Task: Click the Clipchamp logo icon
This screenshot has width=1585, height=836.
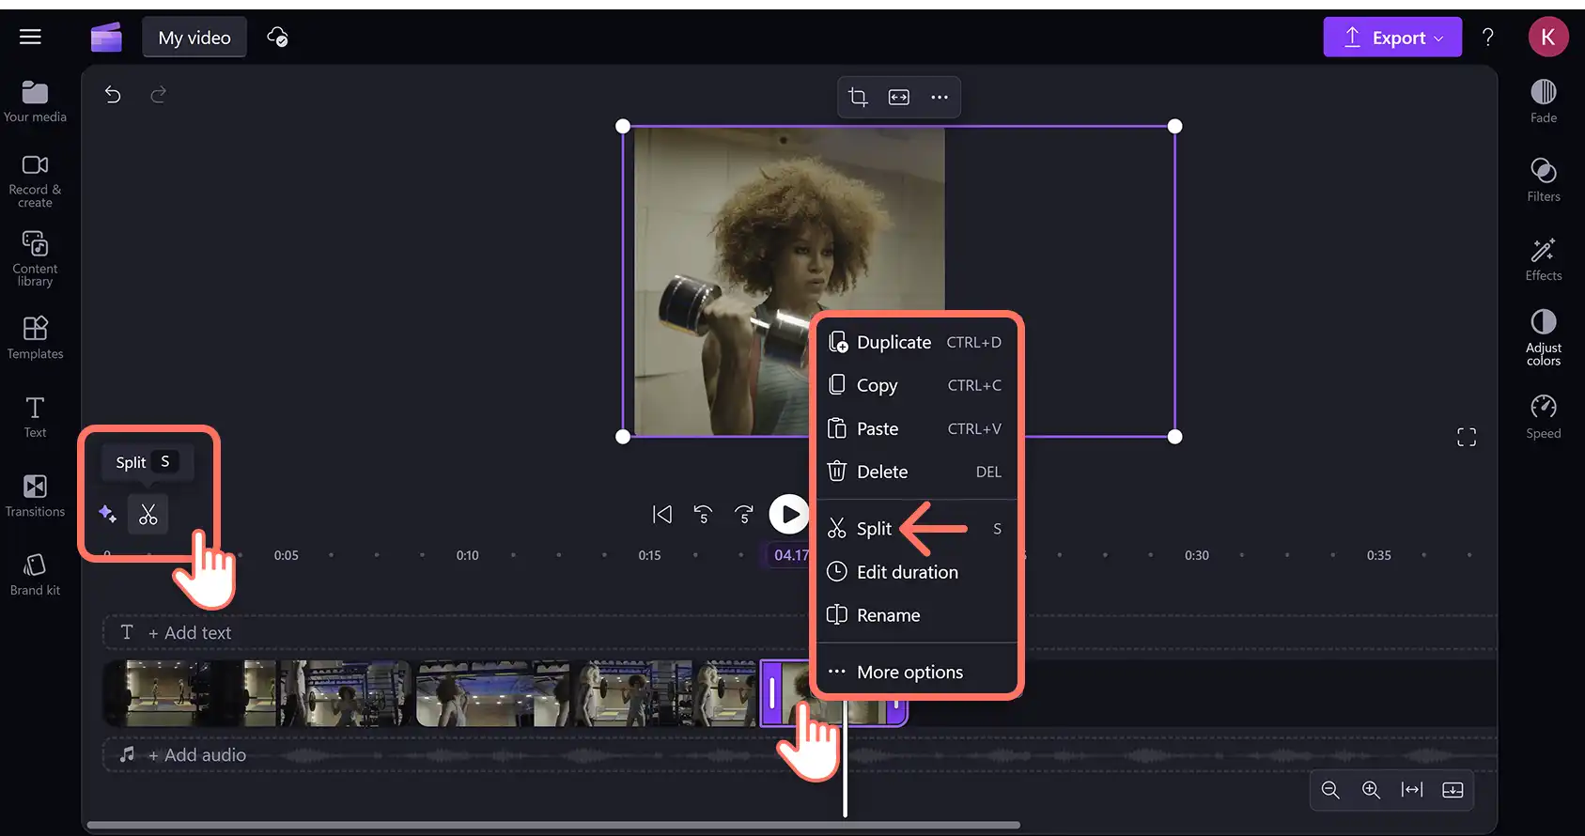Action: pos(106,38)
